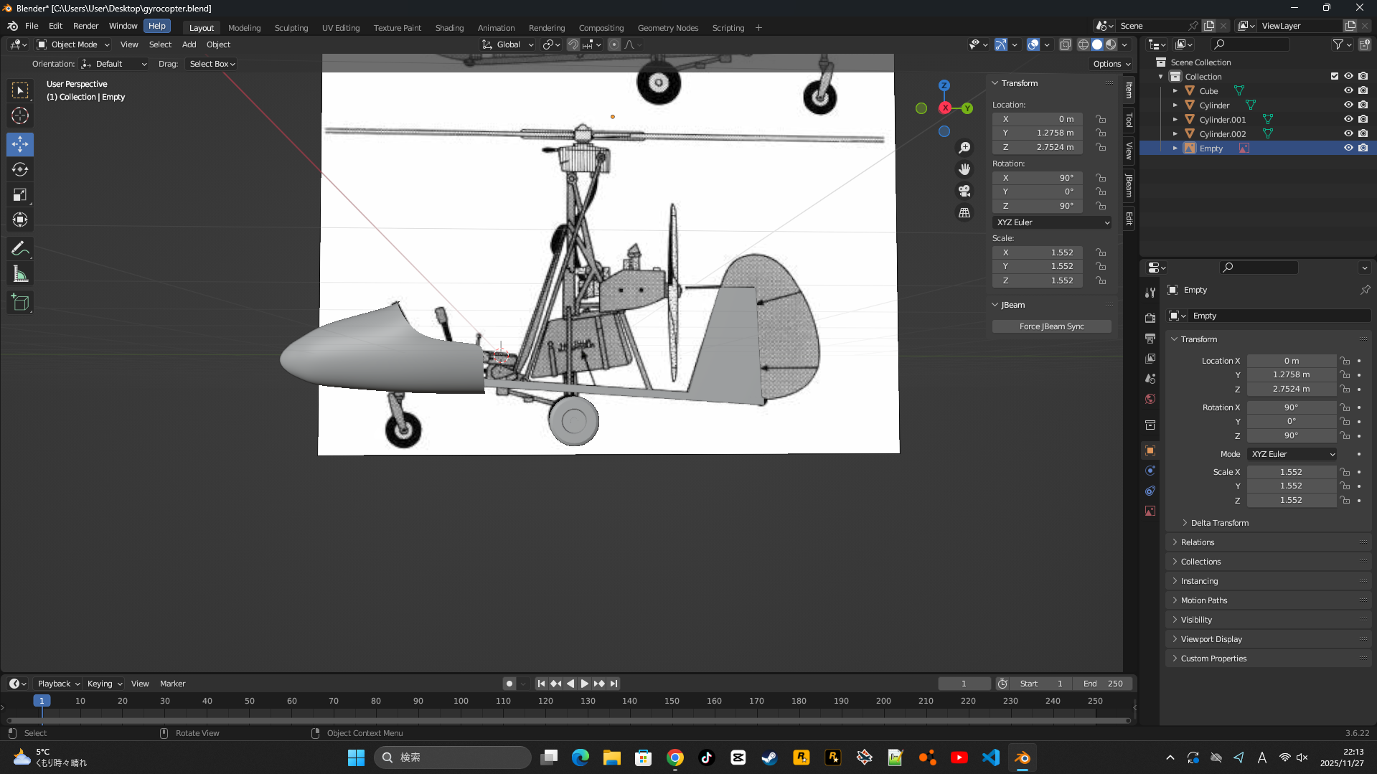Toggle camera view in the viewport

pyautogui.click(x=964, y=191)
